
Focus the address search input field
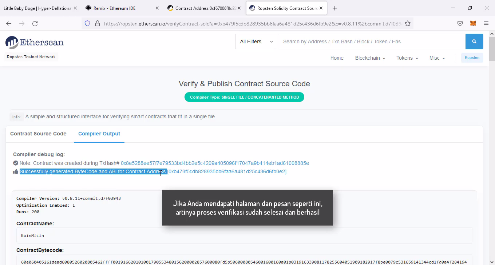pyautogui.click(x=371, y=41)
